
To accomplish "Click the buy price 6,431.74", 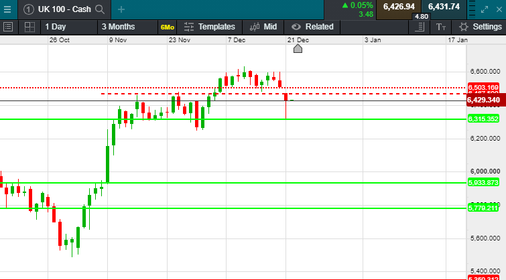I will click(444, 7).
